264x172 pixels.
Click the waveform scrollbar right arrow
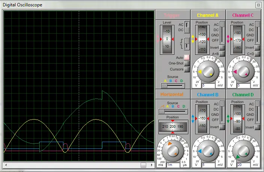point(152,165)
